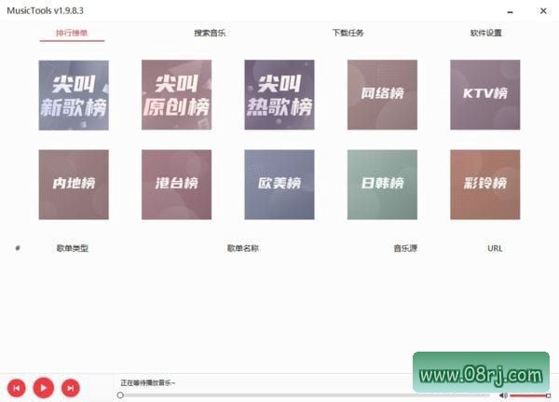Mute the volume speaker icon
This screenshot has width=559, height=402.
503,395
